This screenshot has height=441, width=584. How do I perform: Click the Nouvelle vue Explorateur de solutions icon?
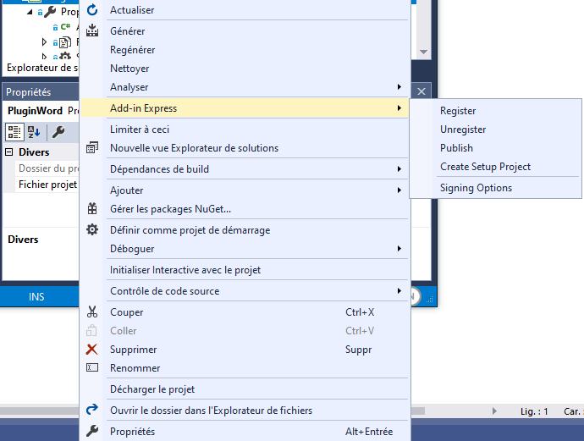tap(92, 148)
